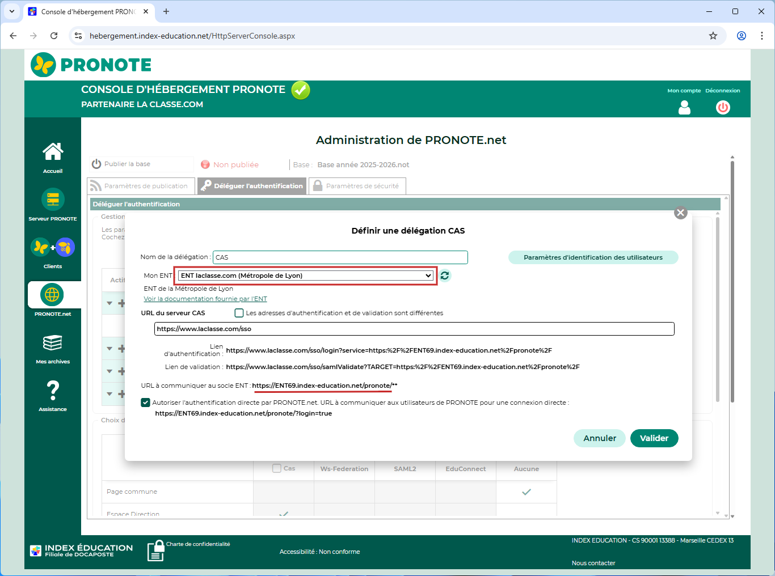Reload the browser page

54,36
